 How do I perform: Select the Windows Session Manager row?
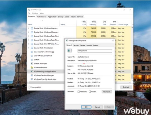pyautogui.click(x=46, y=75)
